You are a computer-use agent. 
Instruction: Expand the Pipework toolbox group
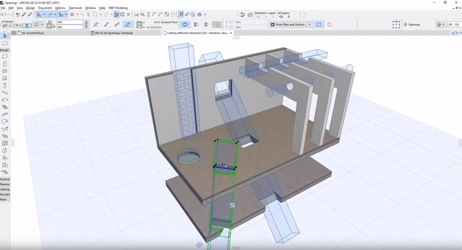pos(5,184)
